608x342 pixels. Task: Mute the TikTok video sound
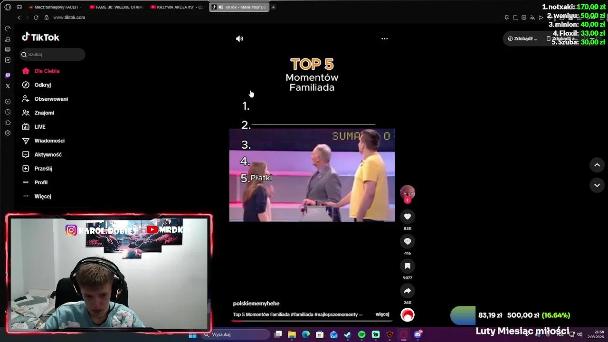[239, 39]
